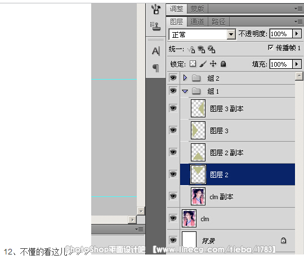Click the 不透明度 100% input field
The height and width of the screenshot is (259, 304).
[281, 34]
